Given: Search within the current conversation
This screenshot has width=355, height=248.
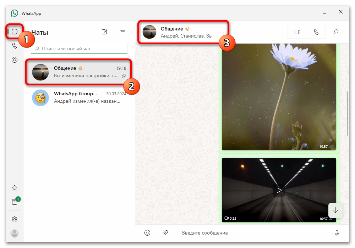Looking at the screenshot, I should 336,32.
